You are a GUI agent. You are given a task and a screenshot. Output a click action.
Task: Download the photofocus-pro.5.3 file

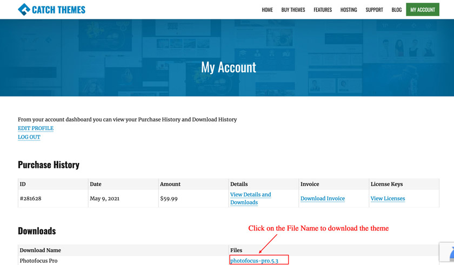[254, 261]
